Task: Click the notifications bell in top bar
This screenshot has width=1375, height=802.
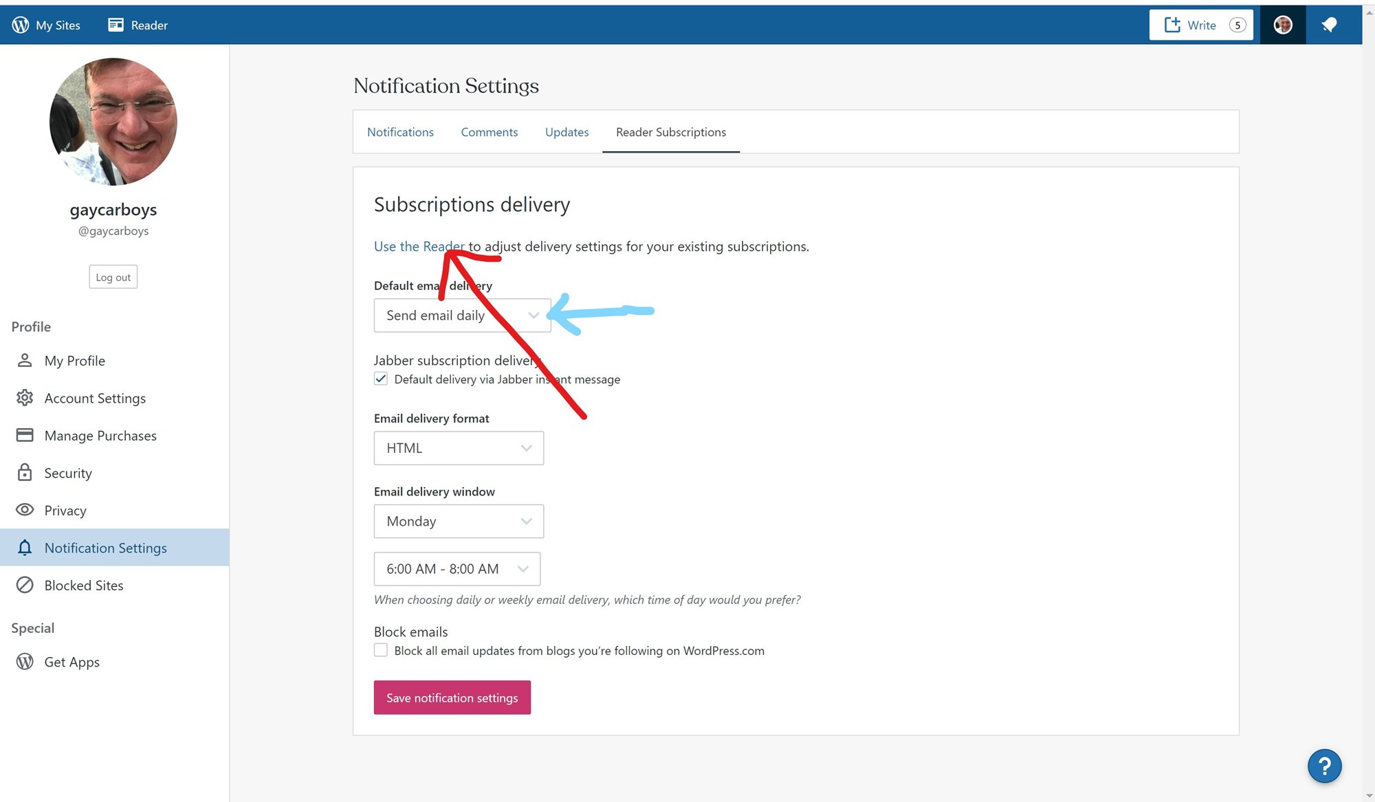Action: [x=1329, y=25]
